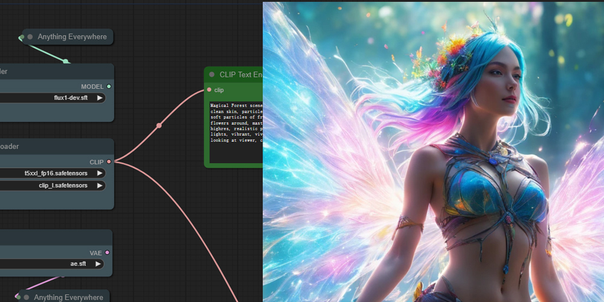Click the CLIP output label on the loader node
Viewport: 604px width, 302px height.
tap(97, 162)
